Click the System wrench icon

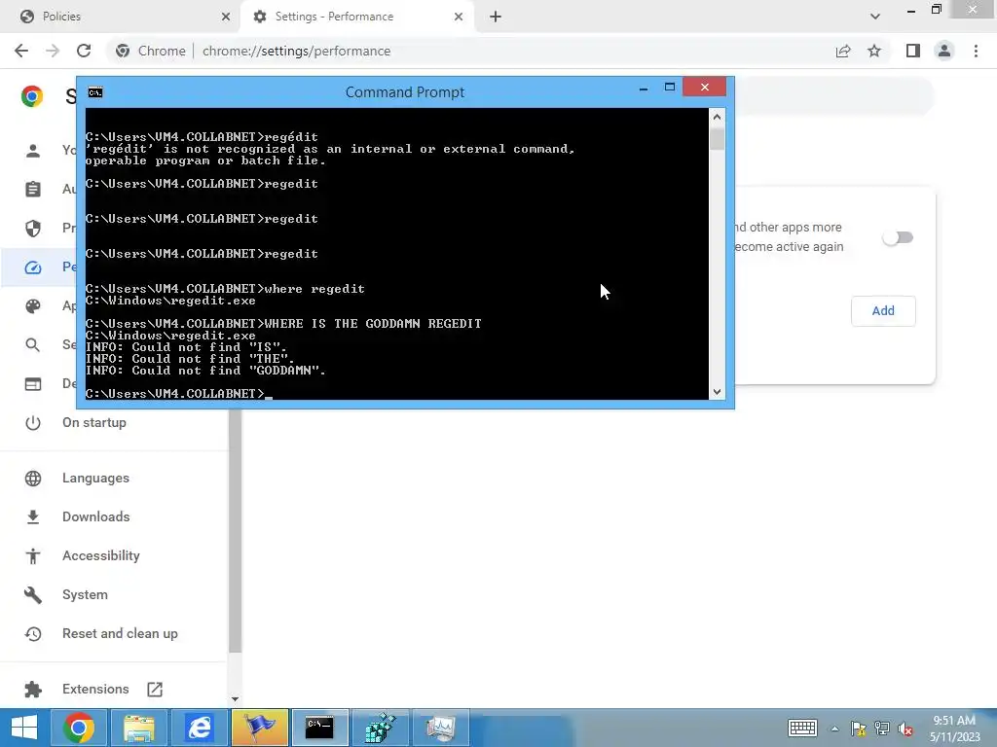click(33, 594)
